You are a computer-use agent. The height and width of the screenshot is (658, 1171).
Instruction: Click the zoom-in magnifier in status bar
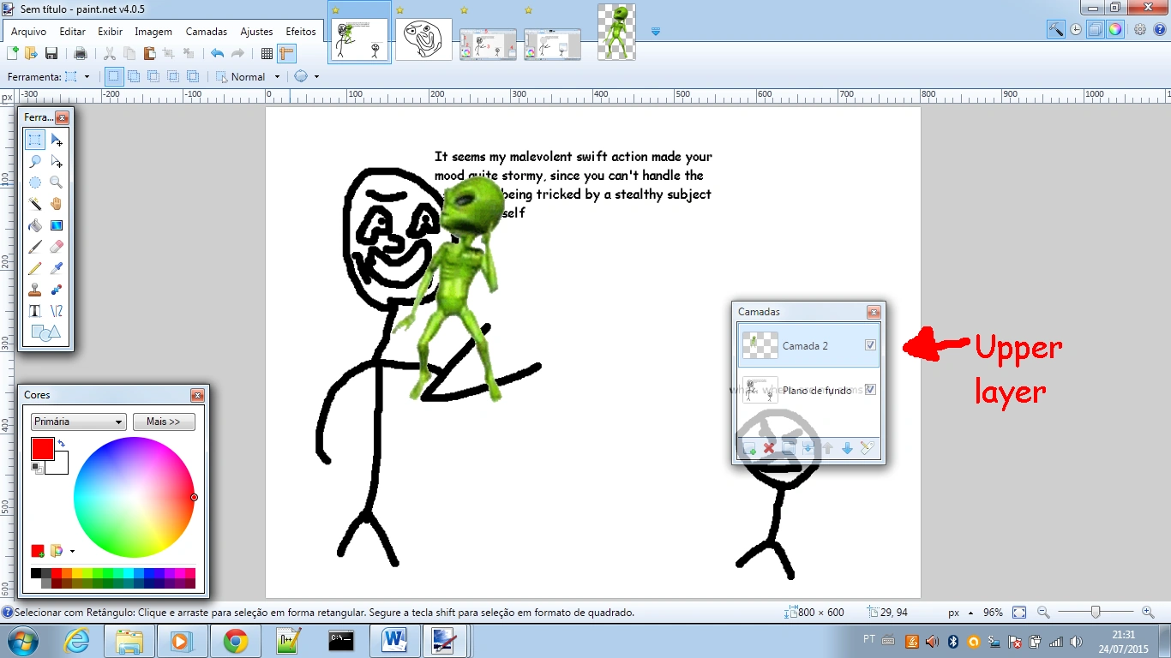coord(1148,613)
